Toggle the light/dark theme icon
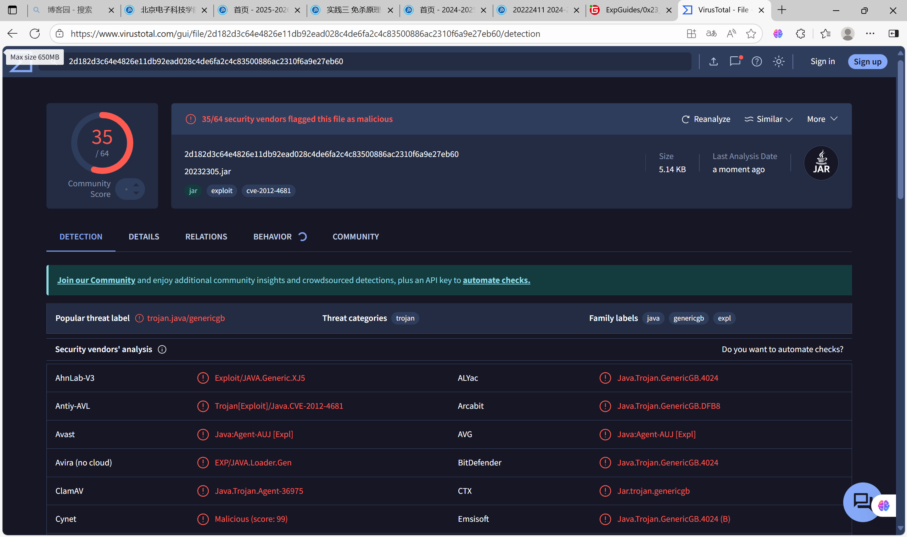Screen dimensions: 907x537 click(x=778, y=62)
